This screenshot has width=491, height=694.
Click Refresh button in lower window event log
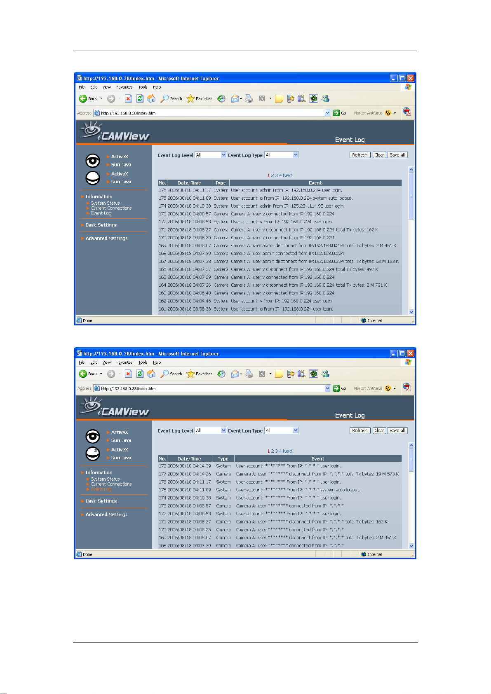359,430
